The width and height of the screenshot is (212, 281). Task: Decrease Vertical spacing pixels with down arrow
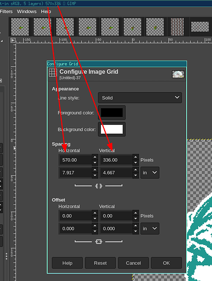[x=136, y=162]
